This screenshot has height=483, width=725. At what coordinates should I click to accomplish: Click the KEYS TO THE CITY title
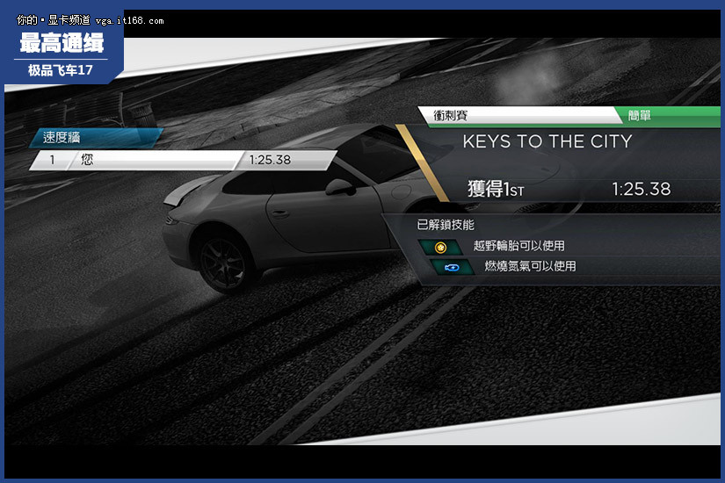[547, 141]
